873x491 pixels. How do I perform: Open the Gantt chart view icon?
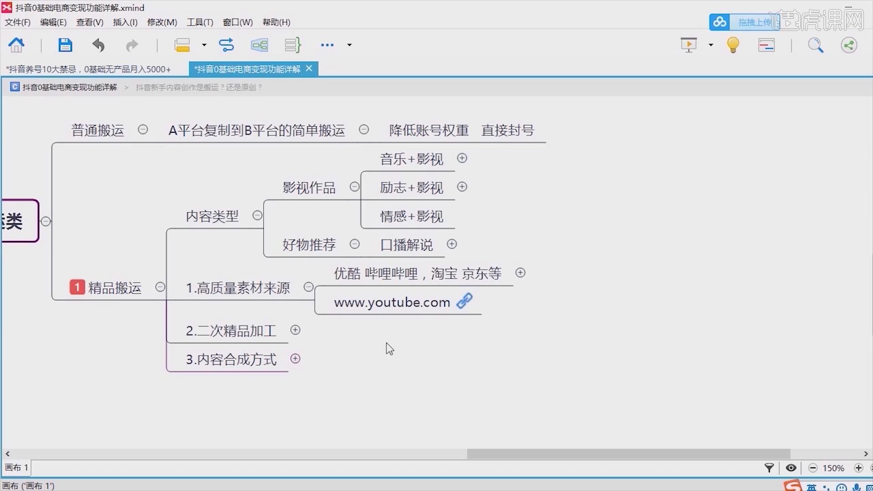(767, 45)
